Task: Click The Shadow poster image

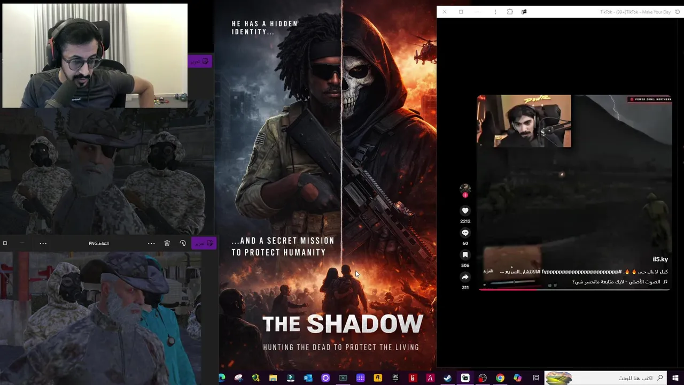Action: [x=328, y=184]
